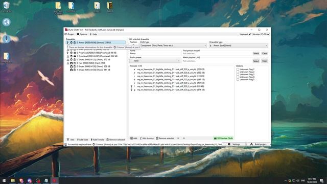This screenshot has width=327, height=184.
Task: Enable Unknown Flag 3 checkbox
Action: click(x=238, y=74)
